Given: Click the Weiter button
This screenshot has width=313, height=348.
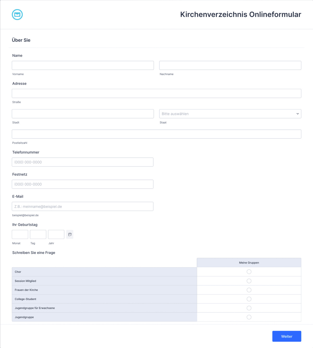Looking at the screenshot, I should point(286,336).
